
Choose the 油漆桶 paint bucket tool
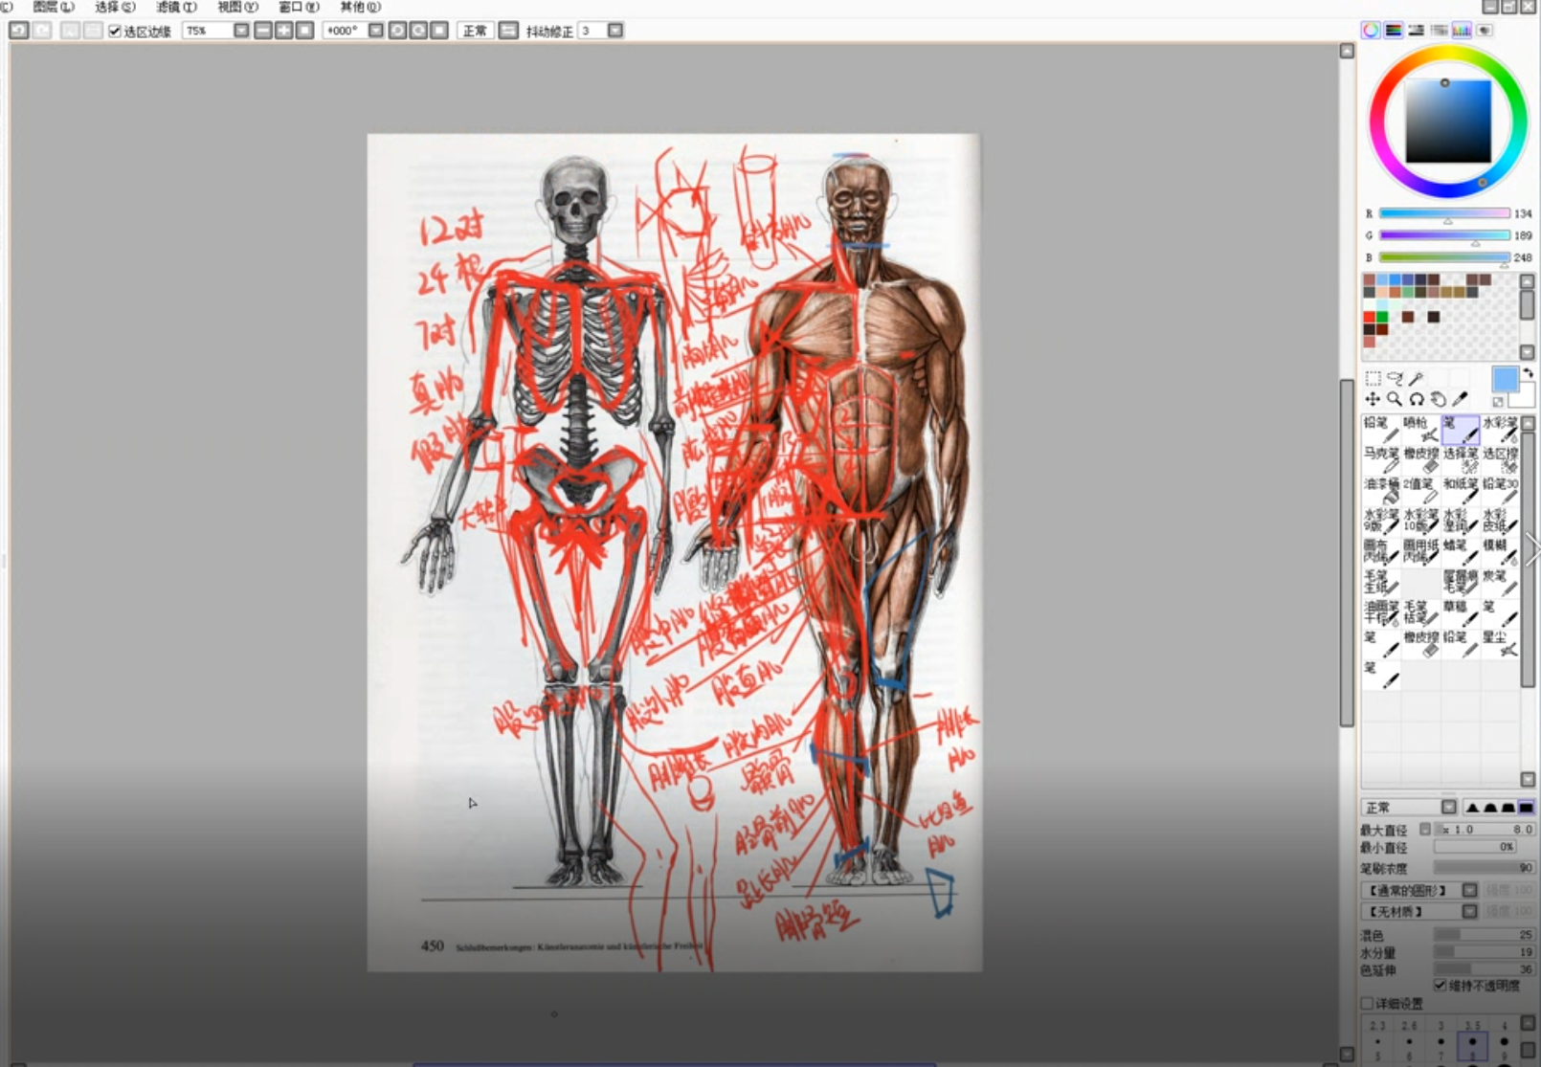coord(1381,490)
